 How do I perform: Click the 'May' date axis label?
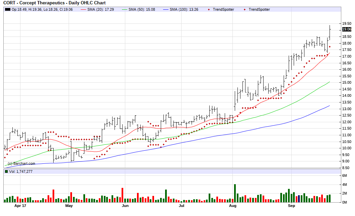click(69, 206)
